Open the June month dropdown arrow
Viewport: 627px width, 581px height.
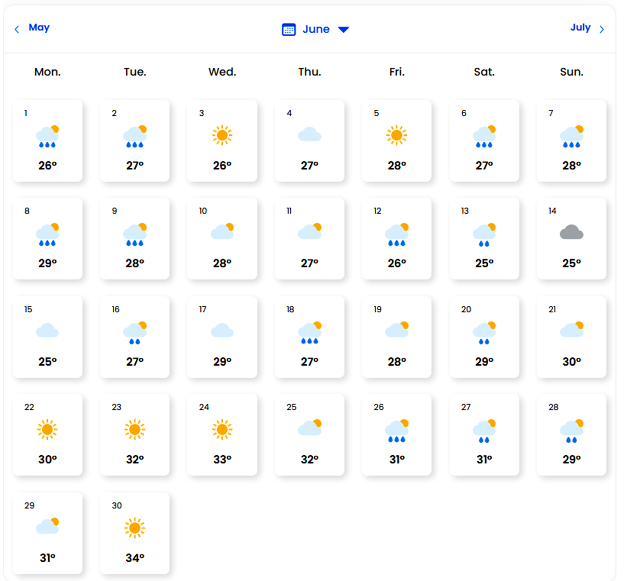pos(343,30)
